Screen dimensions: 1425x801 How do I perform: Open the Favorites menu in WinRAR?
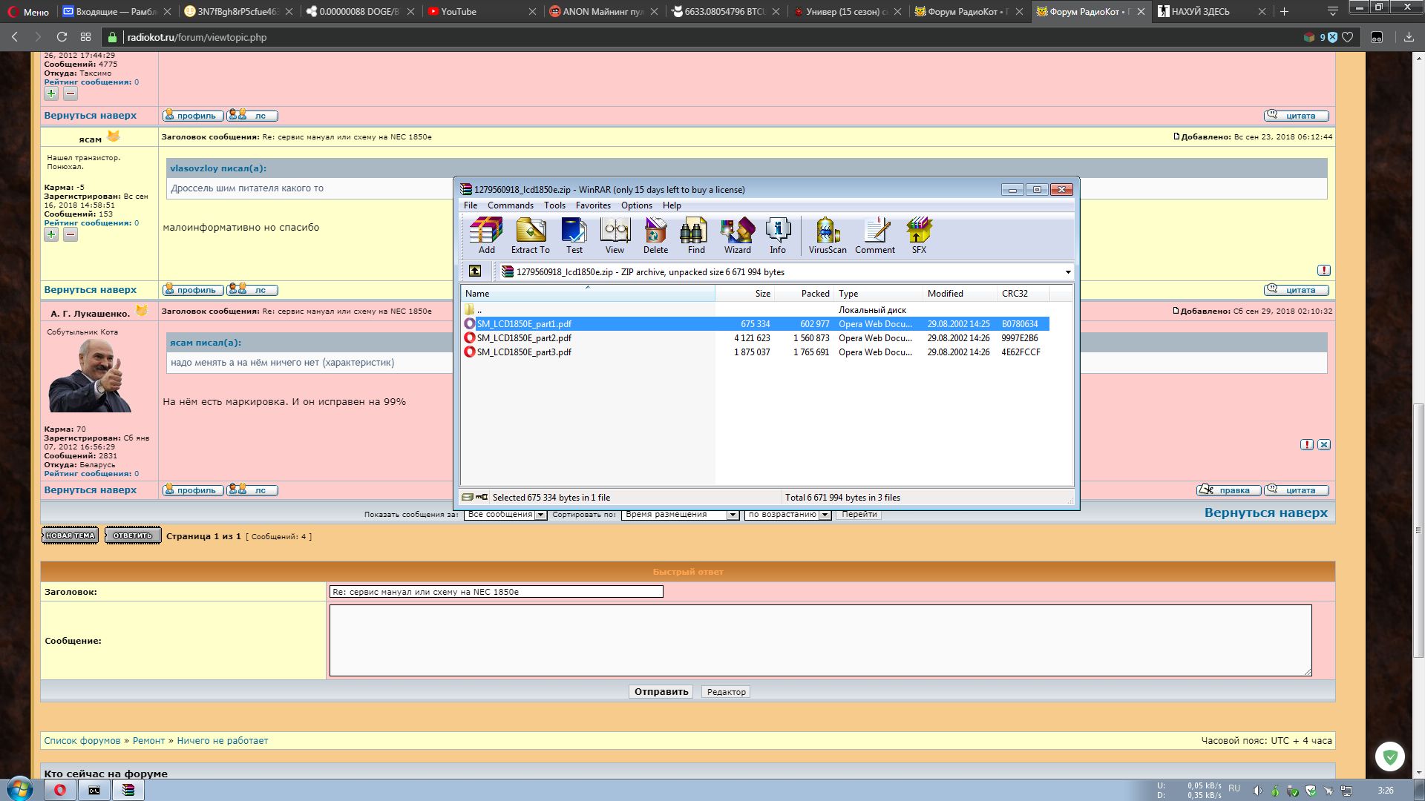593,205
